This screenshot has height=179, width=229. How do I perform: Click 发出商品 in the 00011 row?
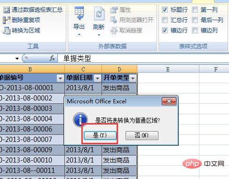point(116,171)
